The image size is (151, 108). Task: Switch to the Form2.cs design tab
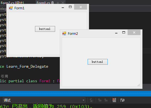(12, 3)
